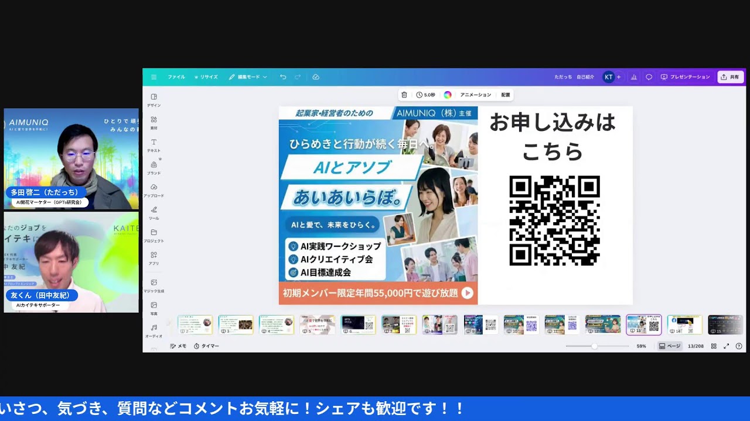750x421 pixels.
Task: Select page 9 thumbnail
Action: click(480, 325)
